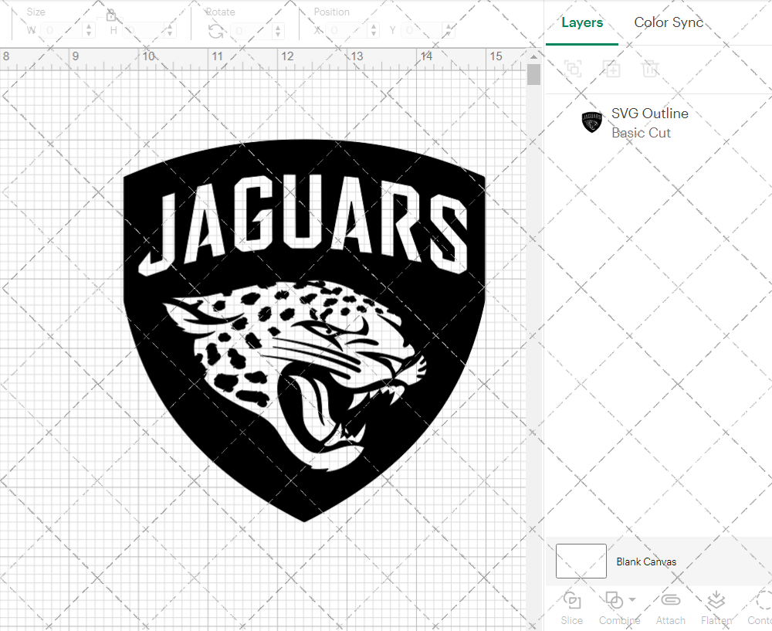Click the Position Y input field

(x=422, y=31)
